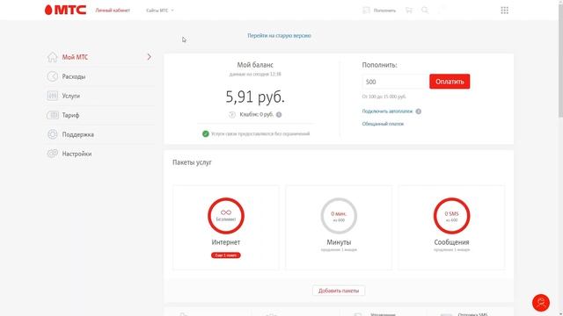Click the Минуты circle indicator
This screenshot has width=563, height=316.
click(x=339, y=216)
